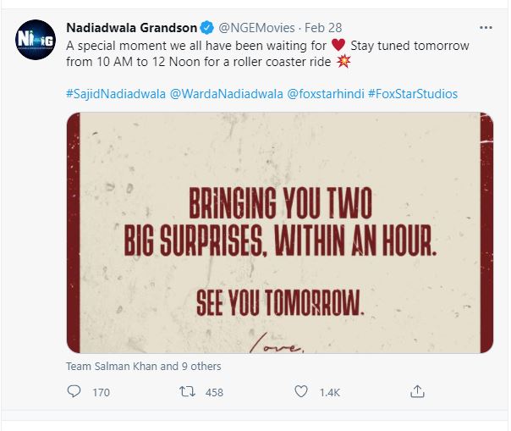
Task: Click the reply speech bubble icon
Action: pos(74,391)
